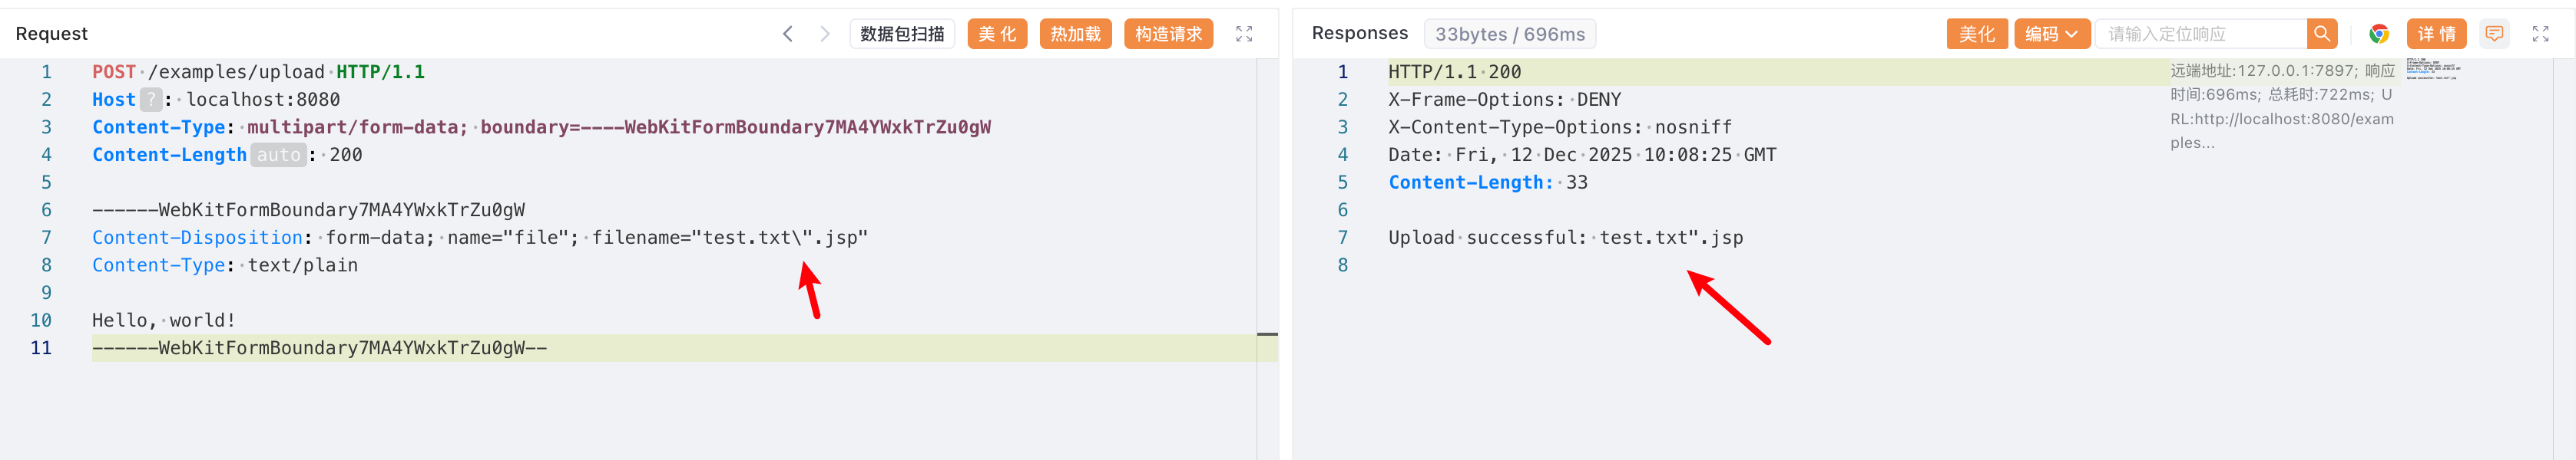
Task: Go to the next request with the right chevron
Action: [824, 34]
